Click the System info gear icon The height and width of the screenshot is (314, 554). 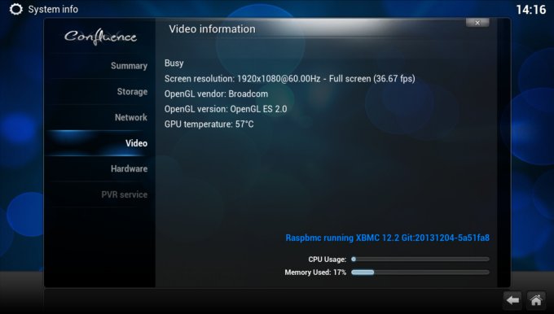(x=16, y=9)
